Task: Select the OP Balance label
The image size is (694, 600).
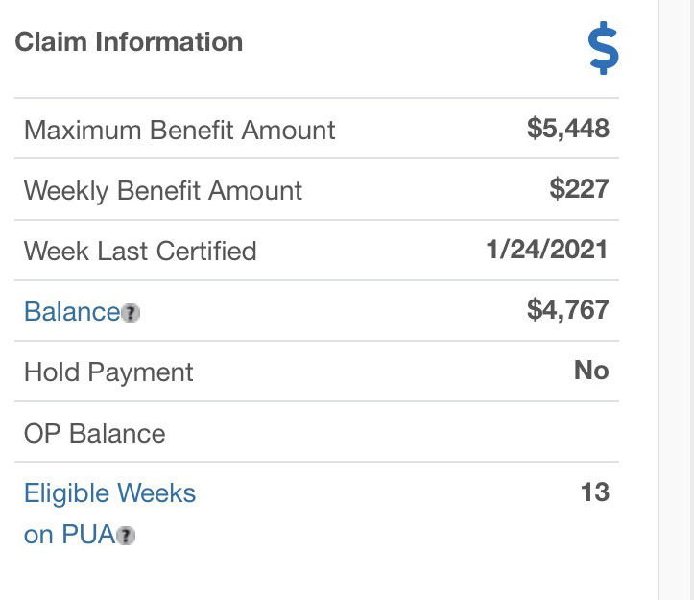Action: (x=94, y=433)
